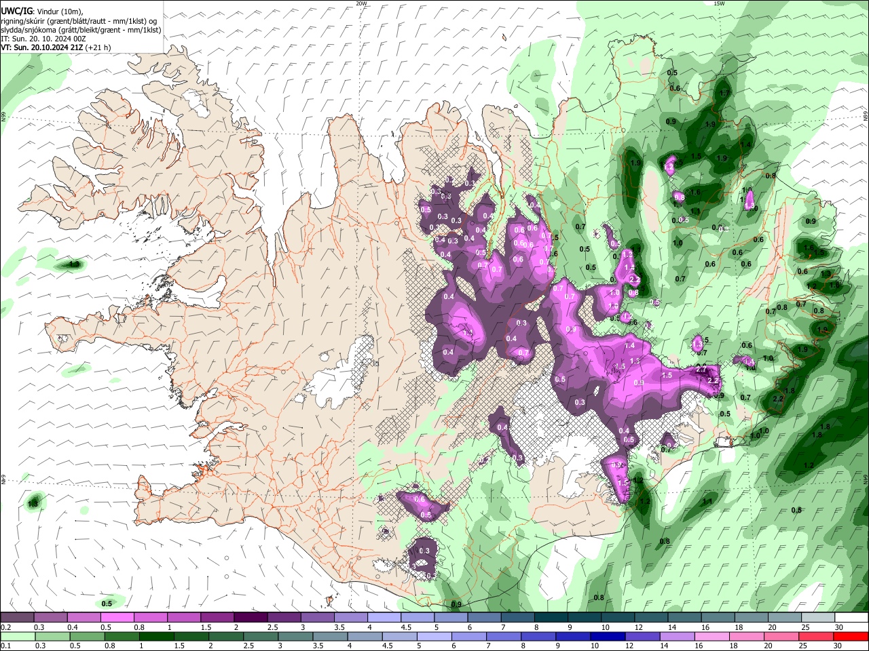Click the grey-purple 0.2 swatch starting the snow legend
This screenshot has height=651, width=869.
[x=17, y=618]
